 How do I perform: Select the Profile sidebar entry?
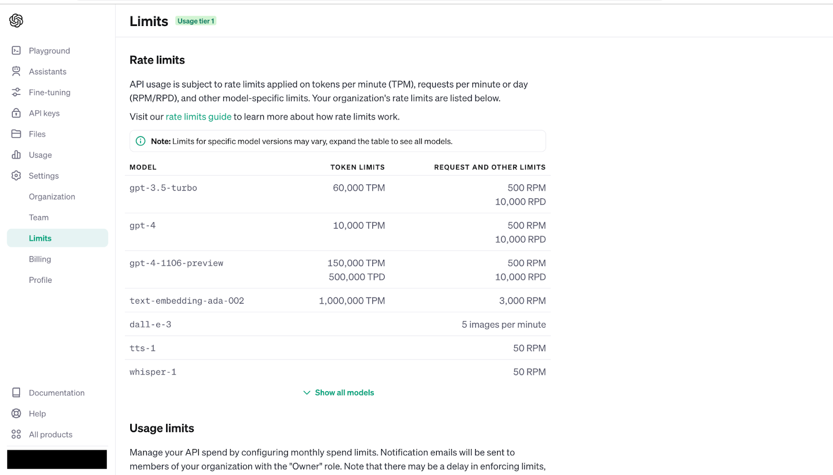tap(40, 280)
